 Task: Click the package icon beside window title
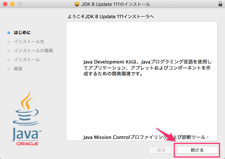[x=77, y=4]
